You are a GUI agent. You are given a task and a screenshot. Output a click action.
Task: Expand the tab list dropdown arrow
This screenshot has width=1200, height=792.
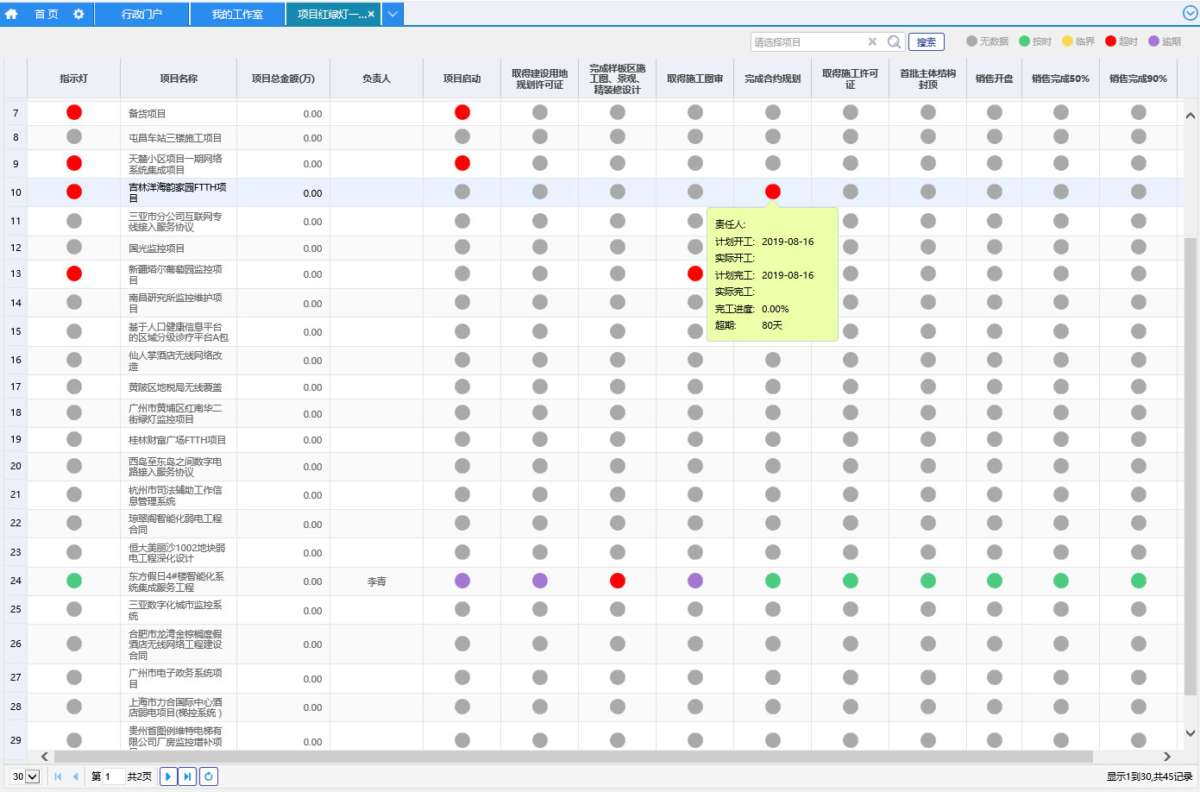[392, 14]
